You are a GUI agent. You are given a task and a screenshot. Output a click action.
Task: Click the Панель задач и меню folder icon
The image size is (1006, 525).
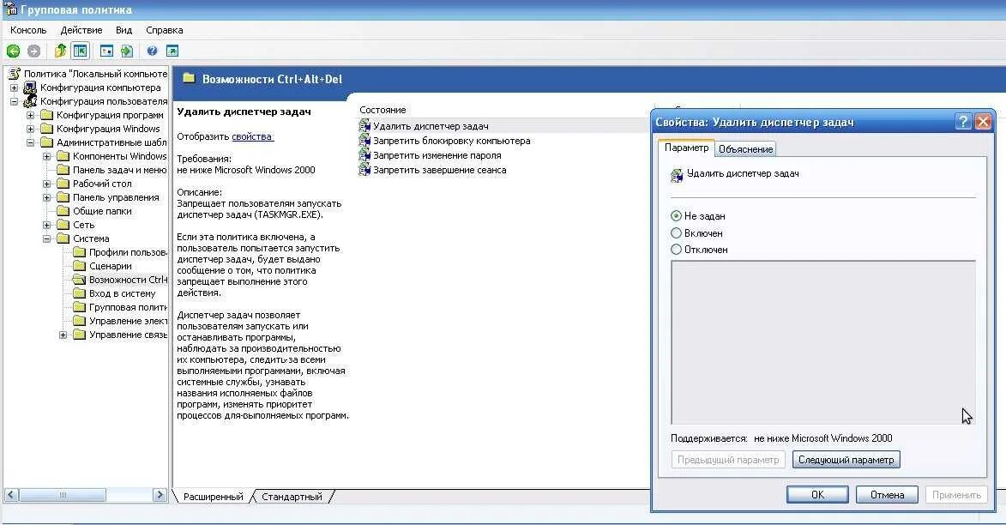[63, 170]
